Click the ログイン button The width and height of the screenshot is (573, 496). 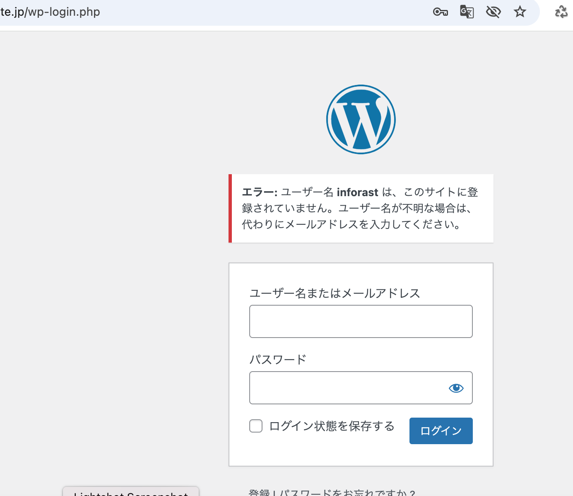point(441,431)
